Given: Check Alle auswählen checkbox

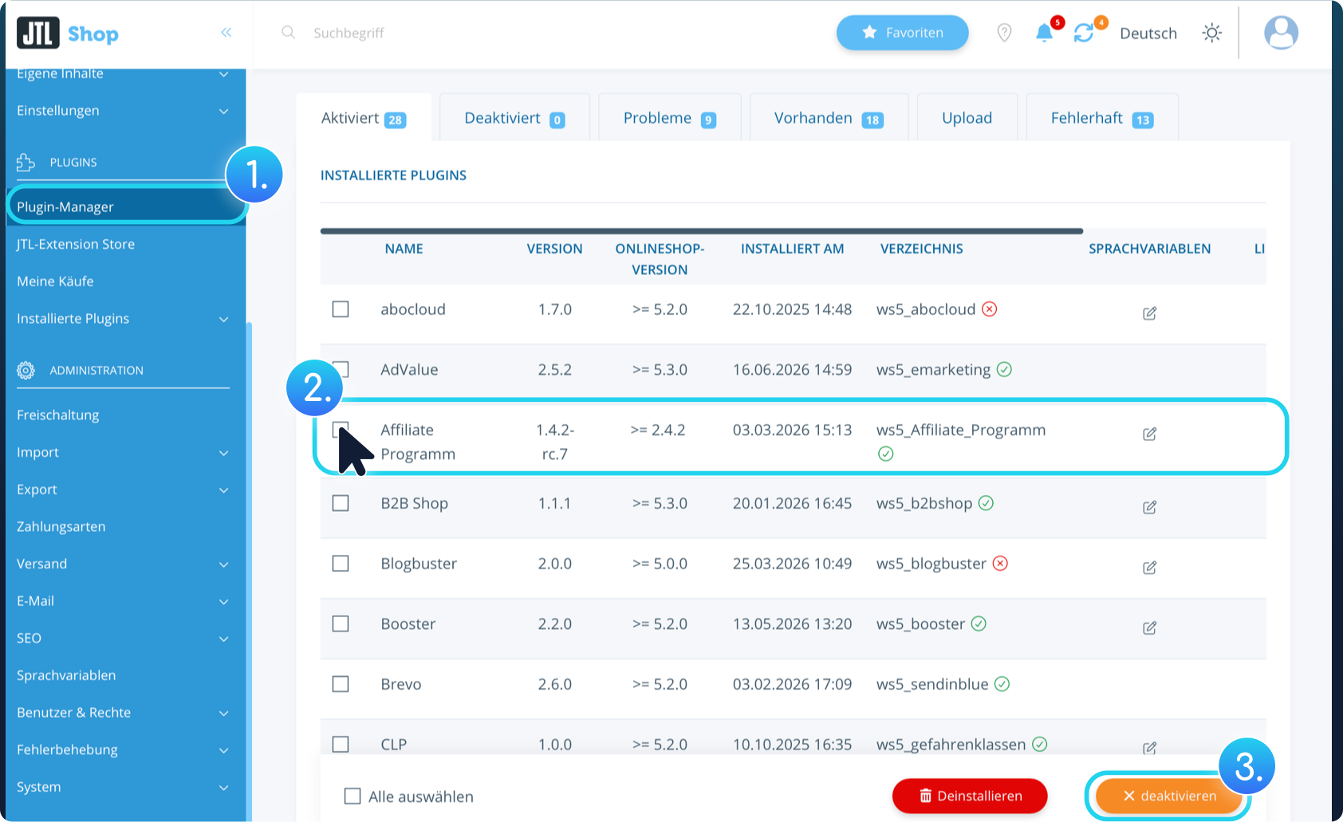Looking at the screenshot, I should coord(352,796).
